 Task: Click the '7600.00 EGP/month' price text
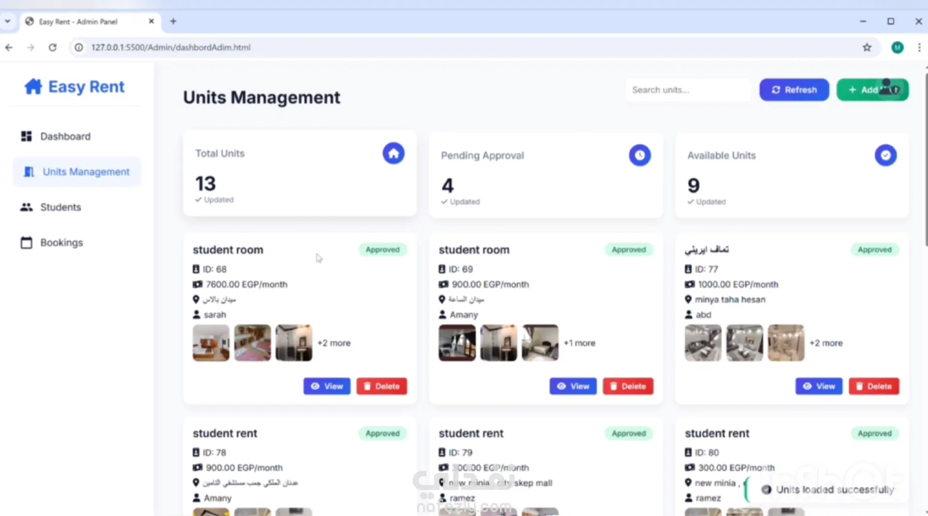[x=246, y=284]
